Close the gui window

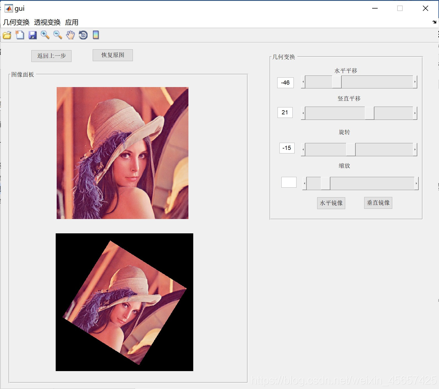pos(425,9)
